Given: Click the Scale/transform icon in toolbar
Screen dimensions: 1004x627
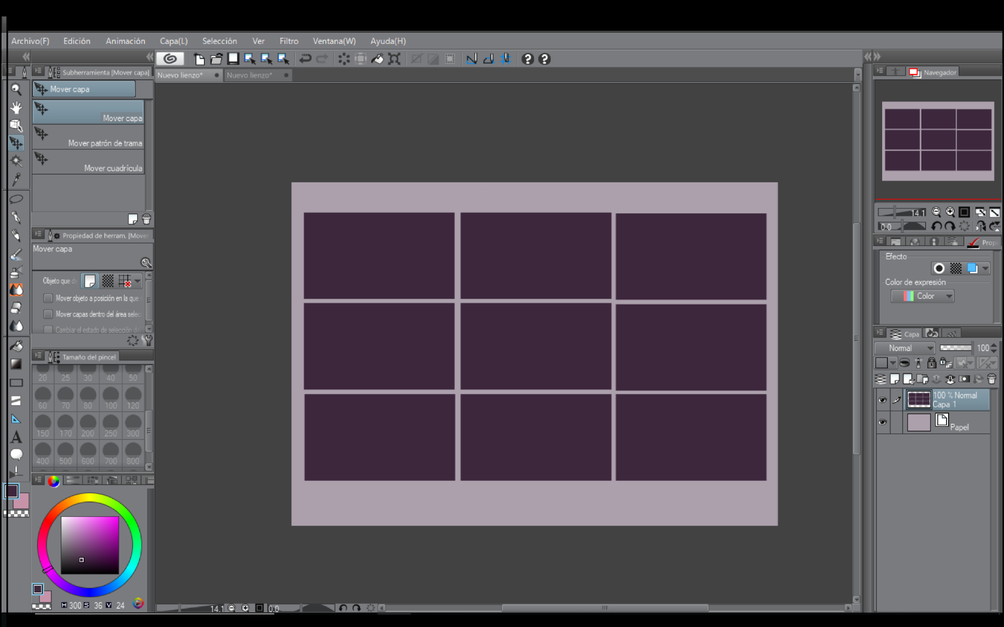Looking at the screenshot, I should [x=394, y=59].
